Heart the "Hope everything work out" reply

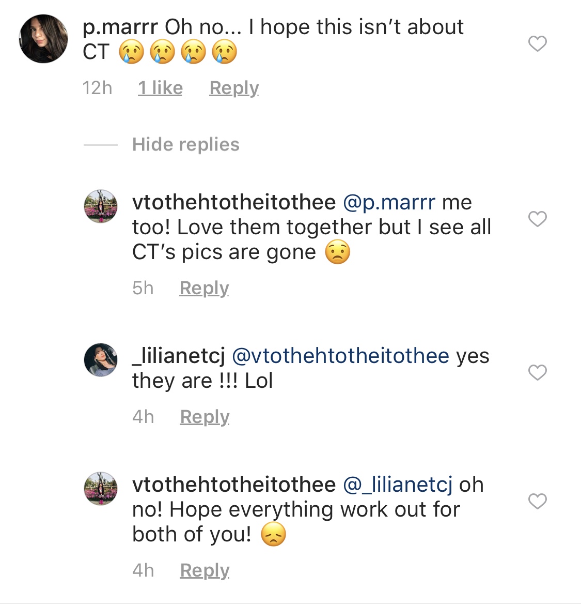click(x=538, y=501)
